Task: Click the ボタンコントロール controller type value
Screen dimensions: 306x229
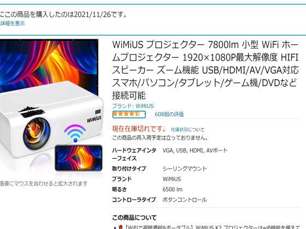Action: tap(185, 200)
